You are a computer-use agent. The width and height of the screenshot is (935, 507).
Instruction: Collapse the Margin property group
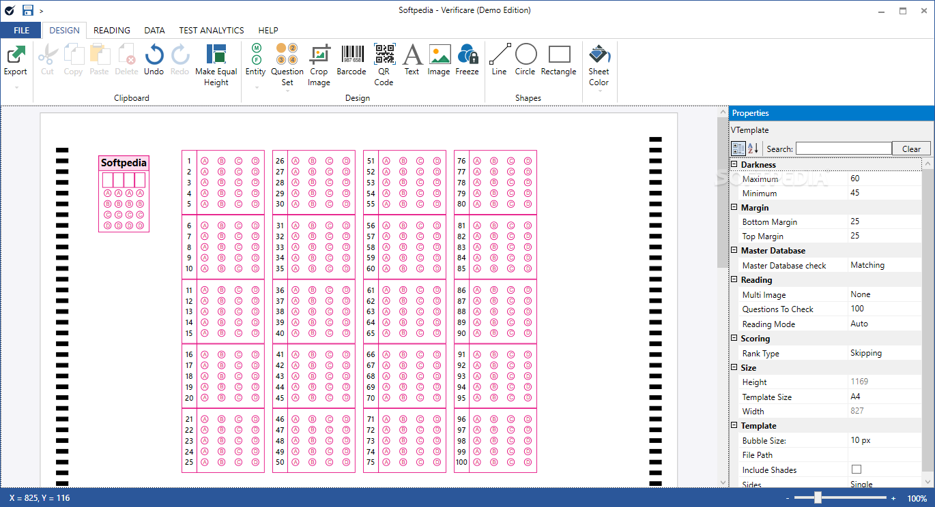pos(734,208)
